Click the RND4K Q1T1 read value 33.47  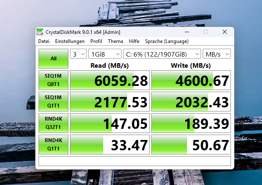(110, 145)
